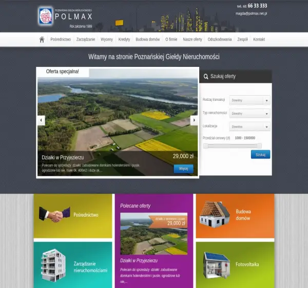The height and width of the screenshot is (288, 308).
Task: Click the orange price ribbon on thumbnail
Action: coord(168,222)
